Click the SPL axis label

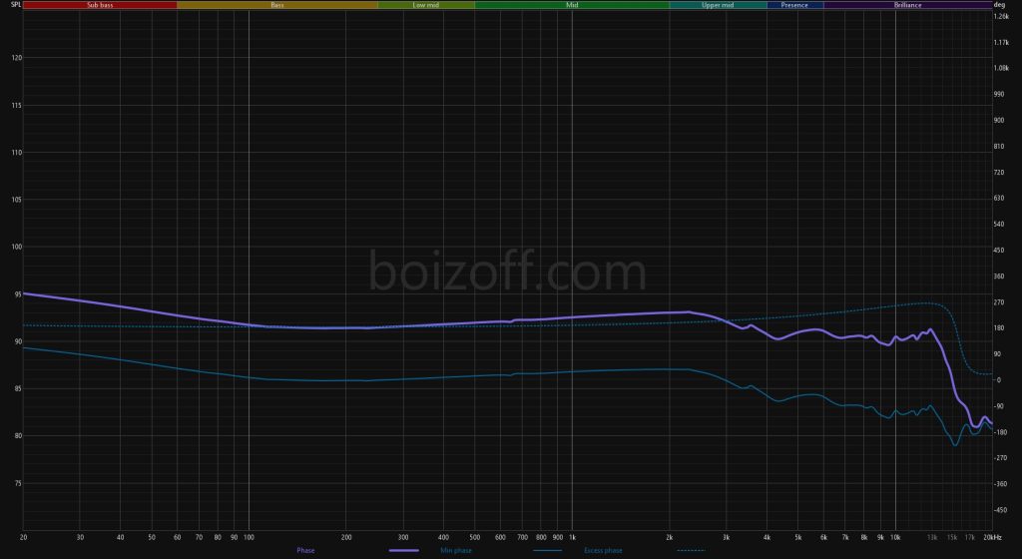(16, 5)
